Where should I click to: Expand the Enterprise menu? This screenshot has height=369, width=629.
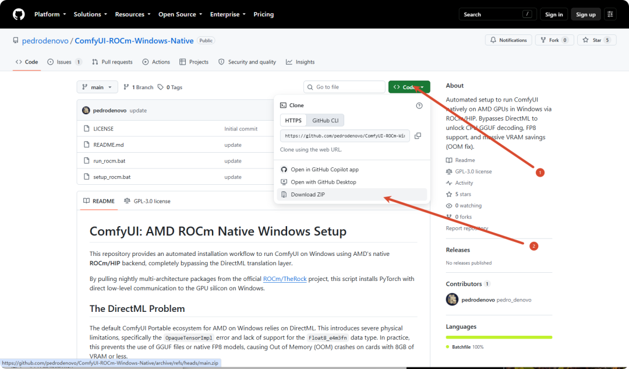(x=228, y=15)
